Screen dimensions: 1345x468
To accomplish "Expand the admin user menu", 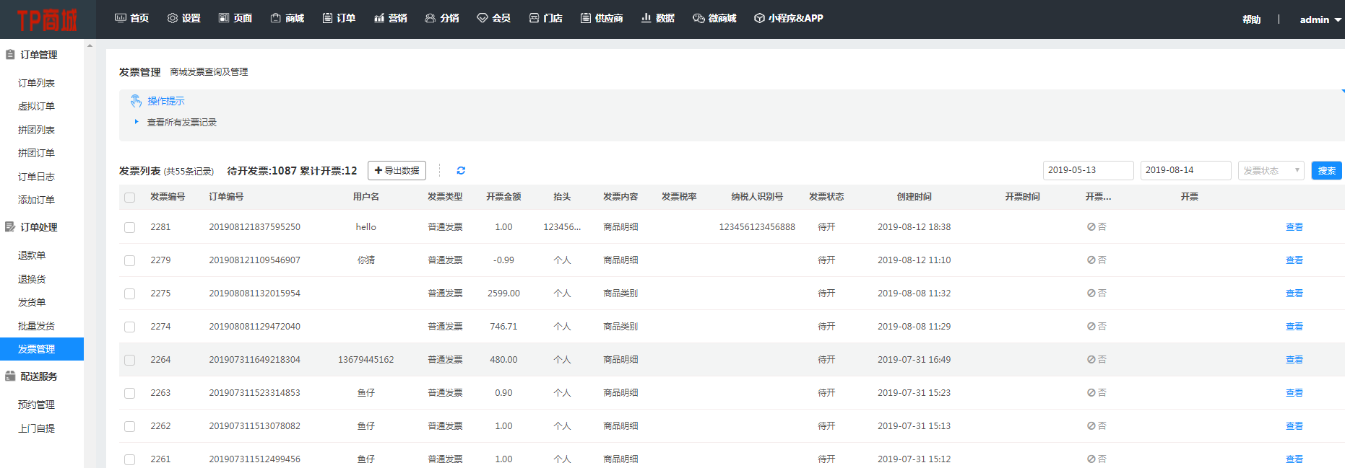I will coord(1320,19).
